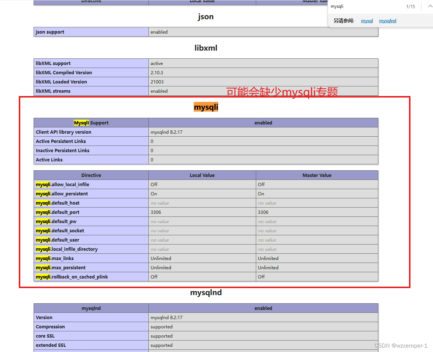The image size is (433, 352).
Task: Select the Client API library version row
Action: pyautogui.click(x=63, y=132)
